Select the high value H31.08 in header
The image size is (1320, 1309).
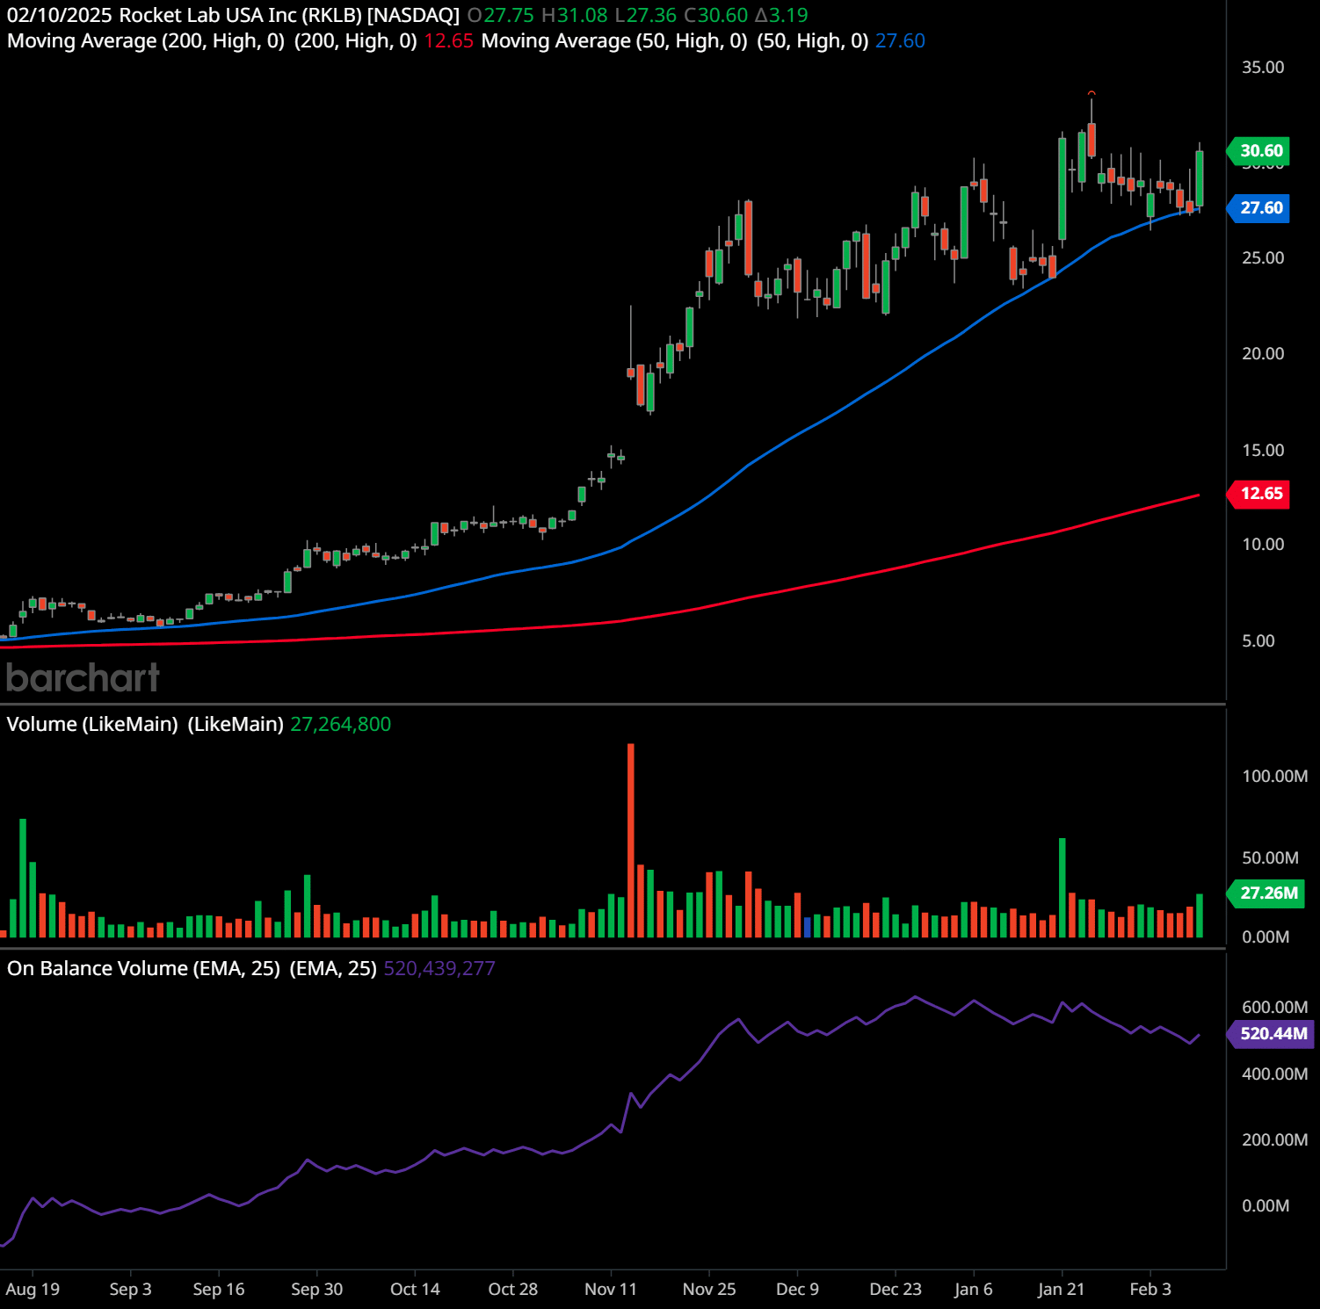574,15
